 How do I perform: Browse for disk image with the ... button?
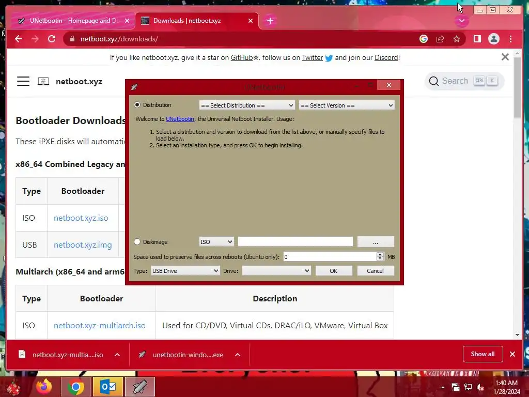[376, 242]
